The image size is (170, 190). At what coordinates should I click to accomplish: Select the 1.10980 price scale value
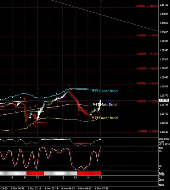(164, 41)
